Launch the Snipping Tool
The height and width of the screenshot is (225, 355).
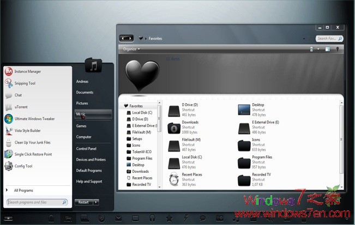click(25, 83)
